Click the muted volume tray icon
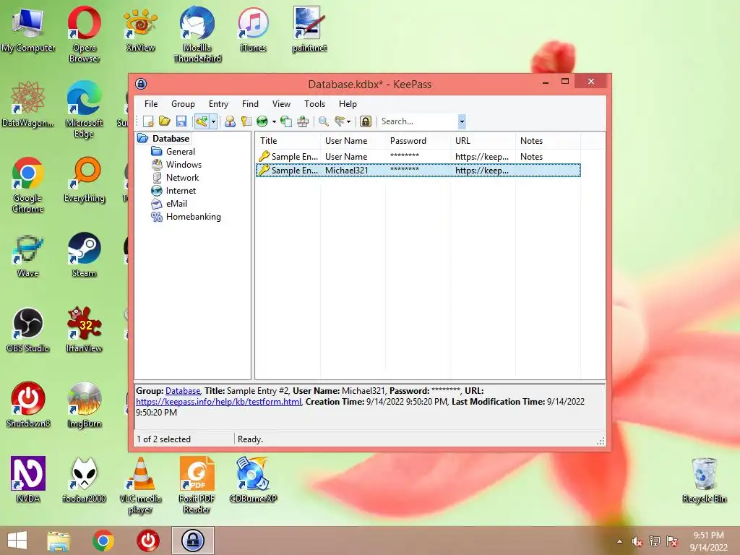Viewport: 740px width, 555px height. point(637,541)
